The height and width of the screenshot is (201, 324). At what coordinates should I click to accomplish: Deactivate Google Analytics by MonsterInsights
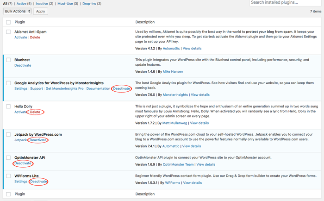pyautogui.click(x=122, y=88)
